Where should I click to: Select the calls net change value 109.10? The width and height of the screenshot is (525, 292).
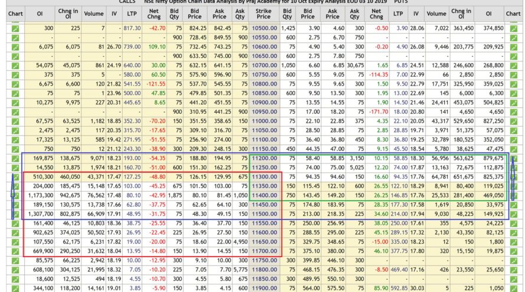(157, 47)
